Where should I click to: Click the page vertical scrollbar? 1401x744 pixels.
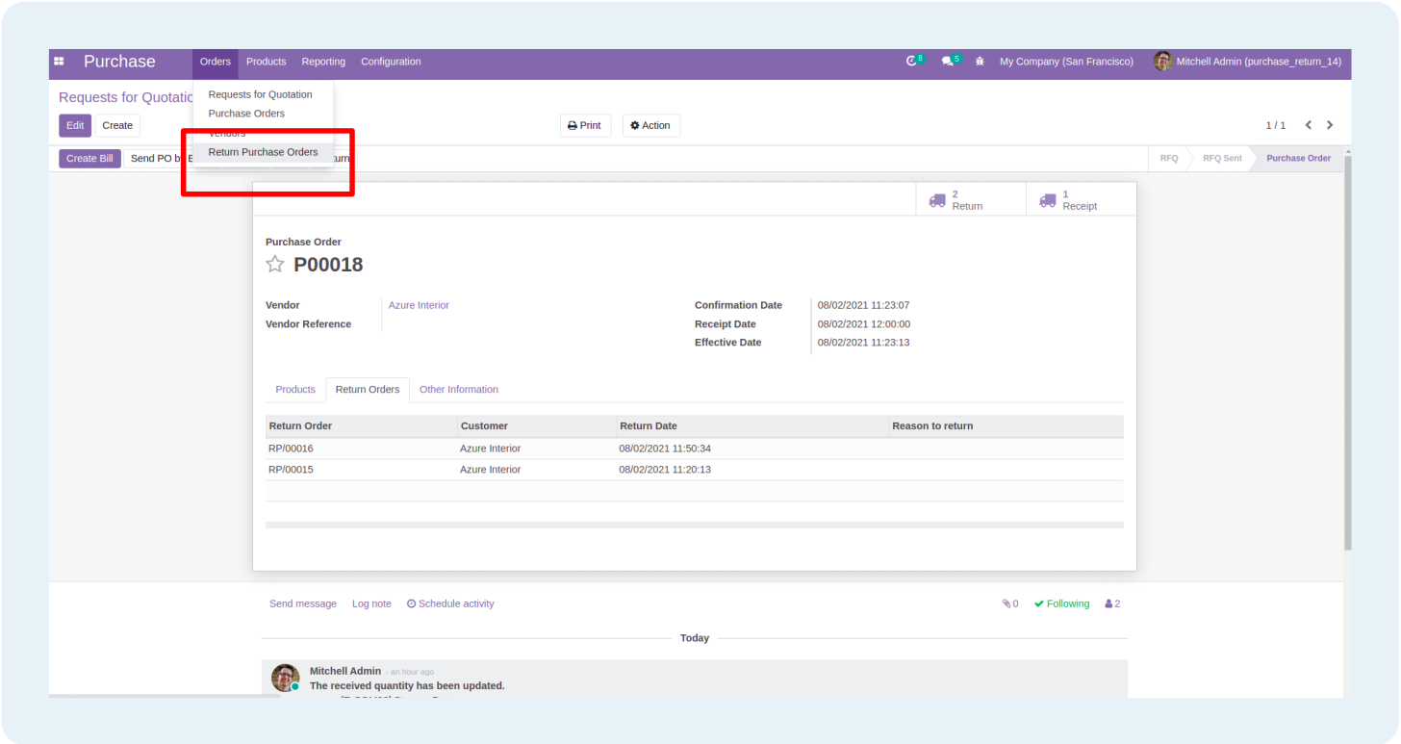point(1347,351)
